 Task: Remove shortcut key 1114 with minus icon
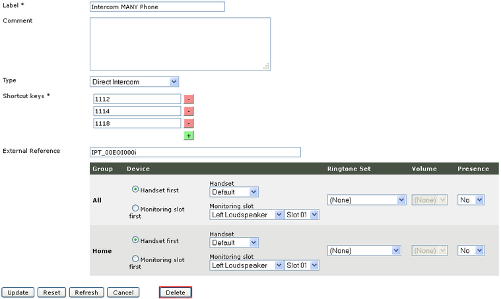(x=189, y=111)
